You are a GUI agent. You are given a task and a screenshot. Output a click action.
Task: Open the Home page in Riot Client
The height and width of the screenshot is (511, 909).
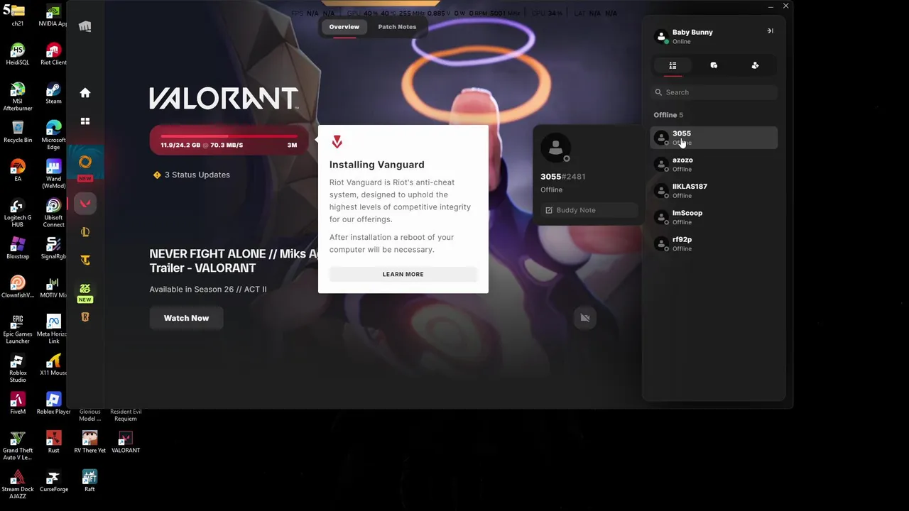pos(85,93)
